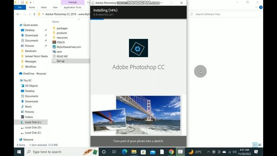Click the '1 item selected 5.13 MB' status text

(43, 145)
